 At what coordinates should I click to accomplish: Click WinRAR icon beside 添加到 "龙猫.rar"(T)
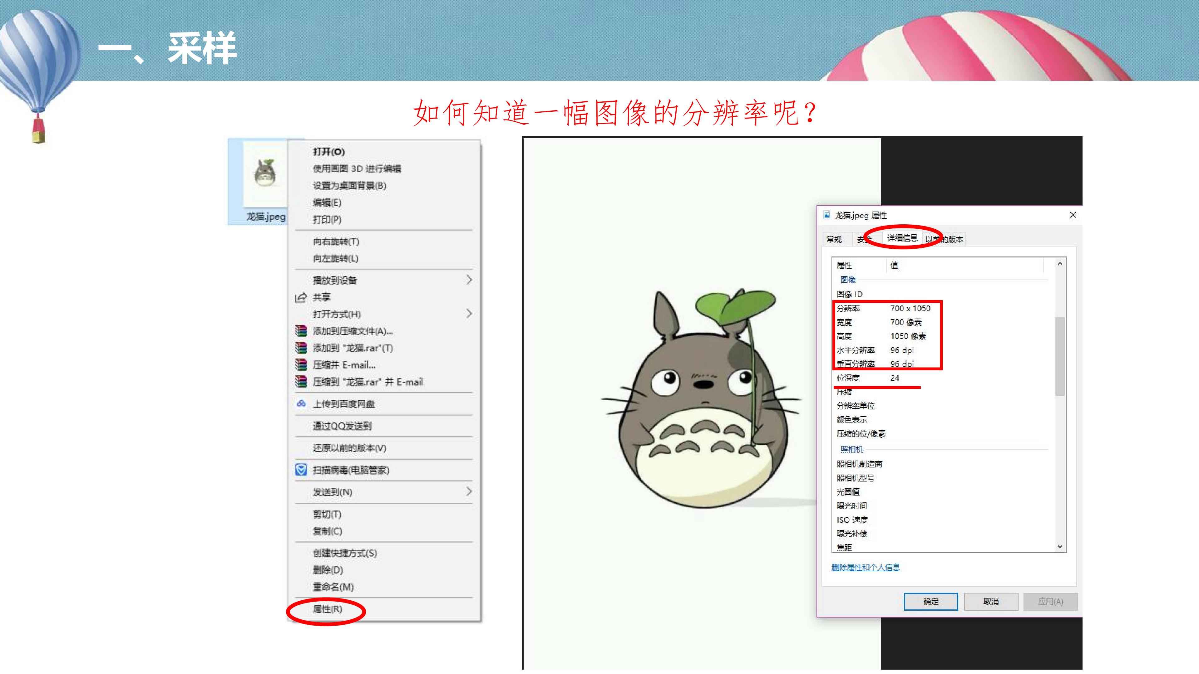point(302,348)
